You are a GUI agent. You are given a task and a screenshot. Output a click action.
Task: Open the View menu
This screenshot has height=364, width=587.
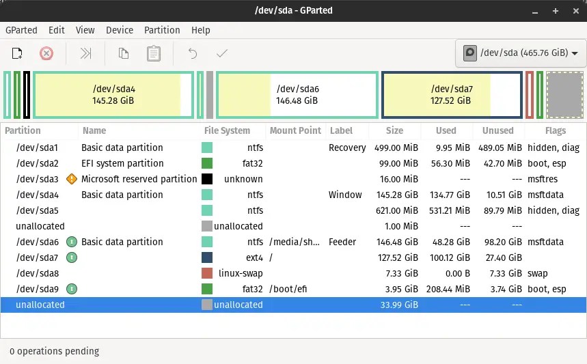click(85, 30)
